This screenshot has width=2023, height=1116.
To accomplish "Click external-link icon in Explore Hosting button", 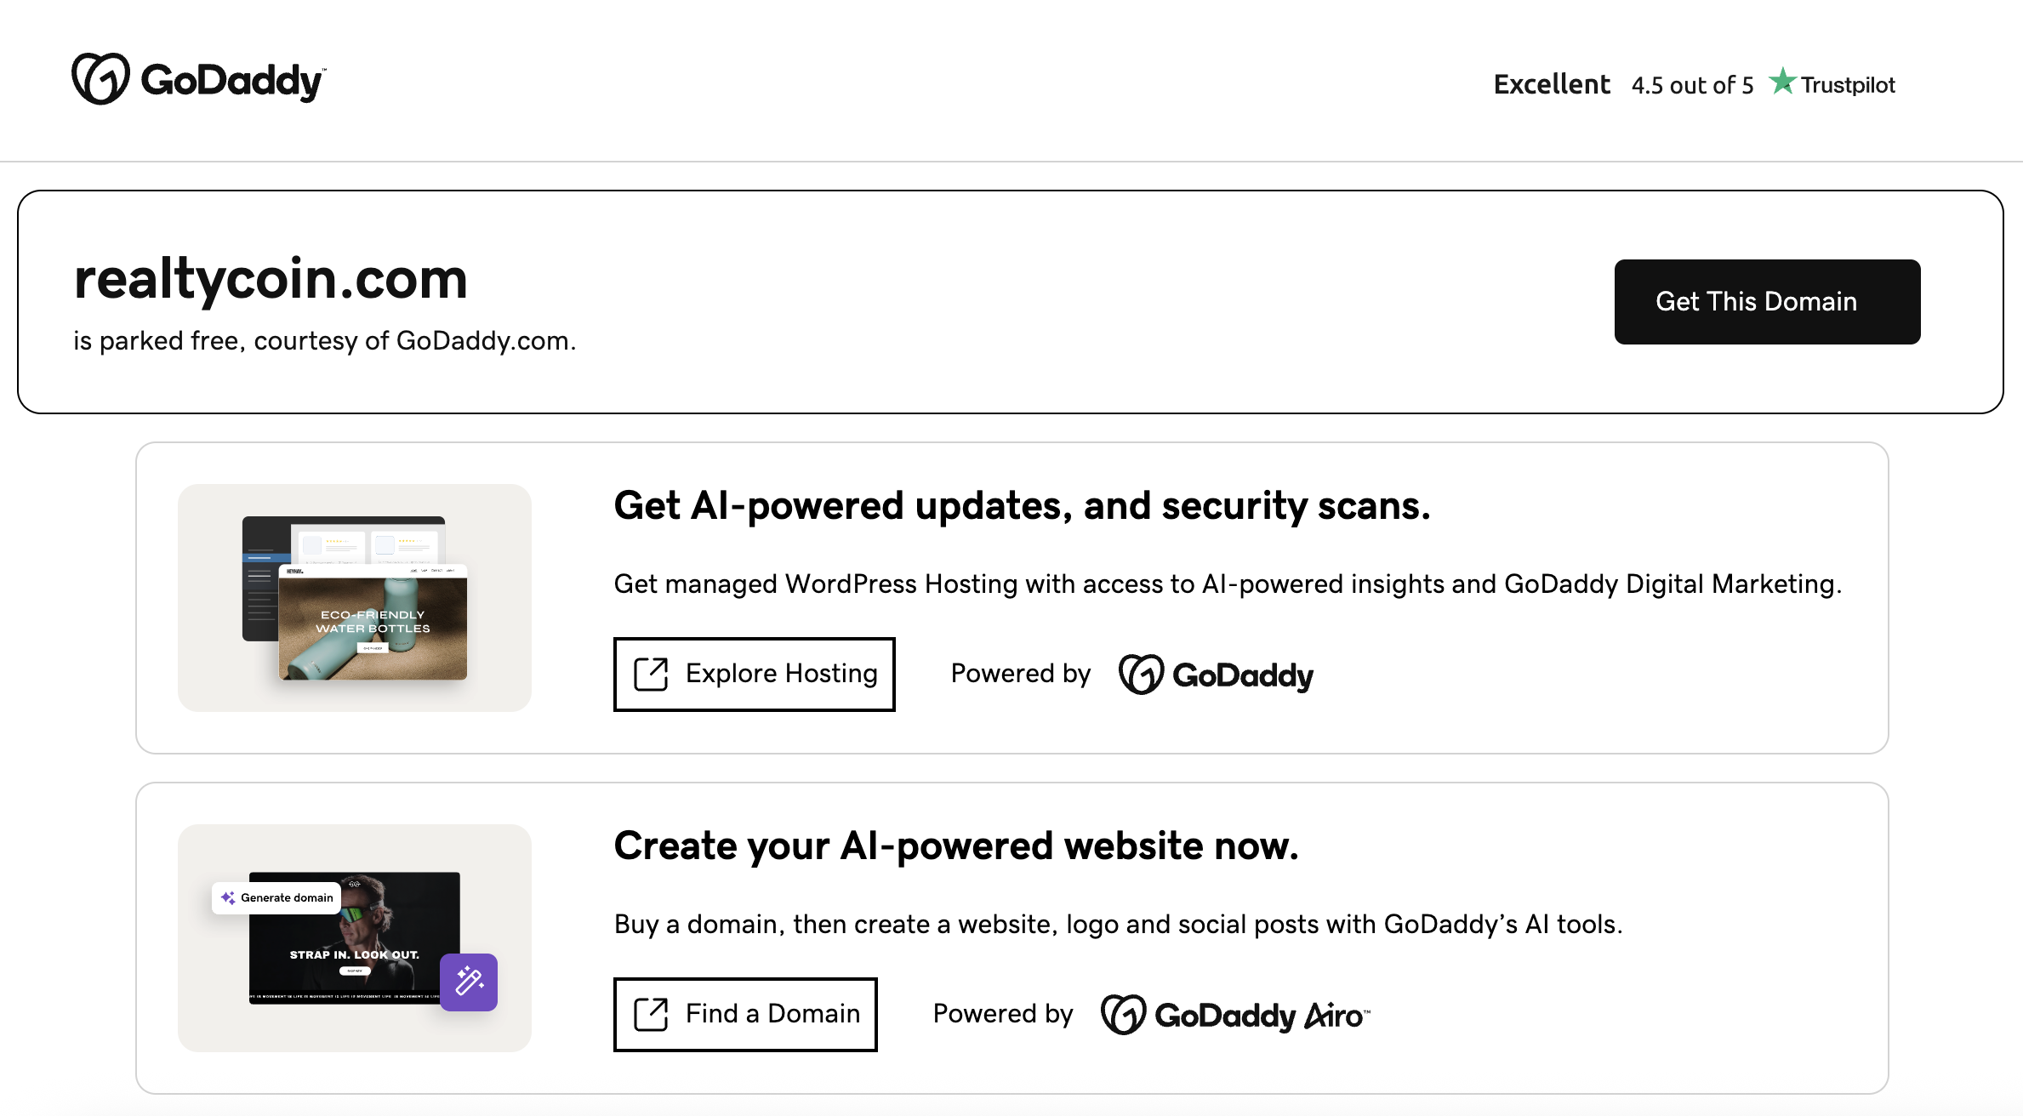I will tap(651, 674).
